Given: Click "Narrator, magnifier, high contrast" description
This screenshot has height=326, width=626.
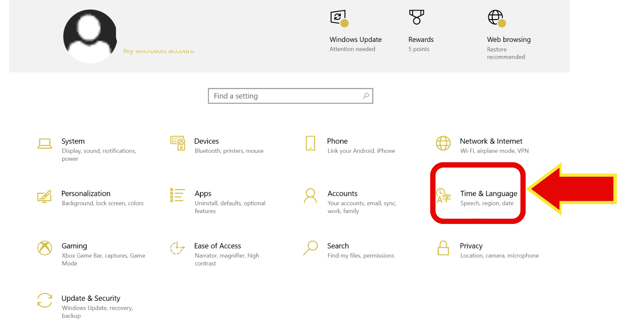Looking at the screenshot, I should coord(227,259).
